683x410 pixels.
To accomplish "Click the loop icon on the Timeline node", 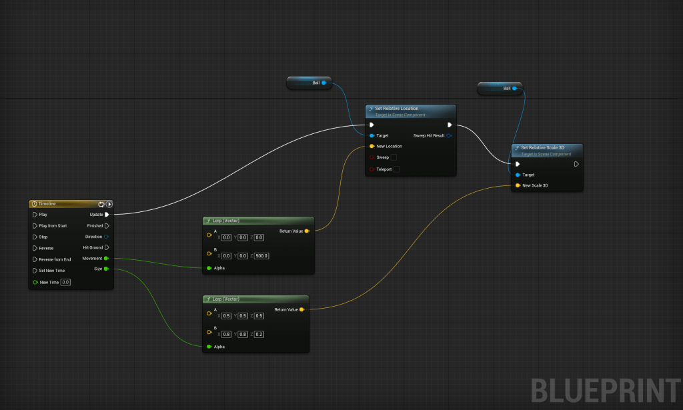I will pos(101,204).
